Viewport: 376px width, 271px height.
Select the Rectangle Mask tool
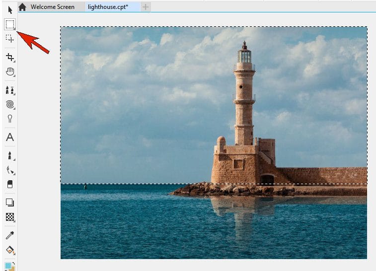(10, 24)
